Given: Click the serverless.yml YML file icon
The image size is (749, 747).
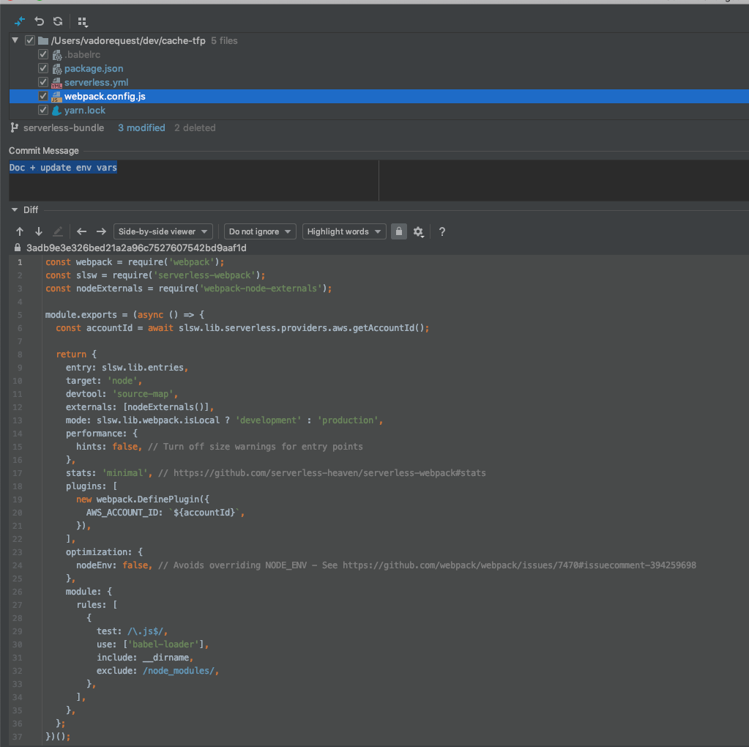Looking at the screenshot, I should point(57,83).
